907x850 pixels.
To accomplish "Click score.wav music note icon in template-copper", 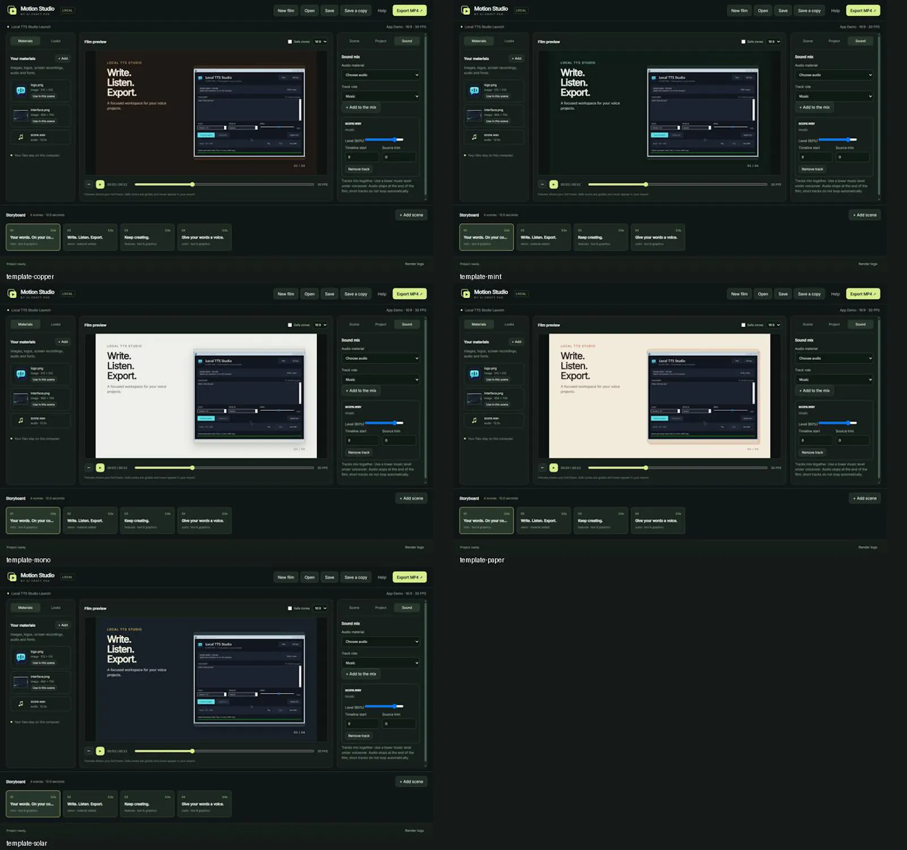I will click(21, 137).
